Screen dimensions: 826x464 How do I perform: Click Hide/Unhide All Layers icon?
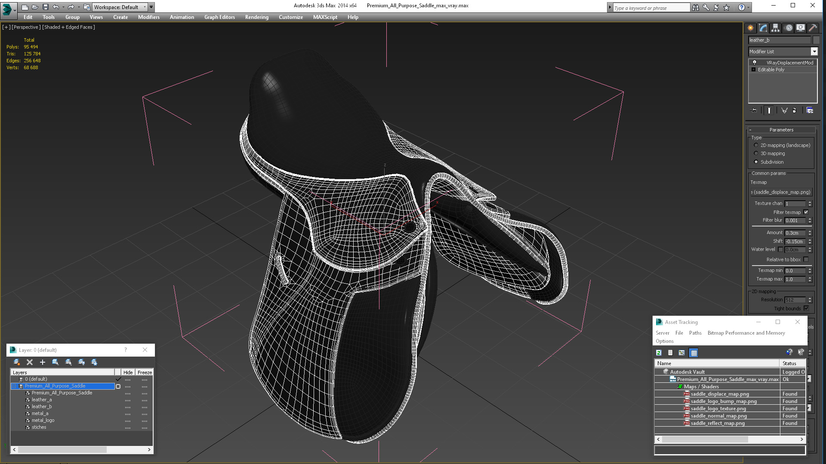pyautogui.click(x=81, y=362)
